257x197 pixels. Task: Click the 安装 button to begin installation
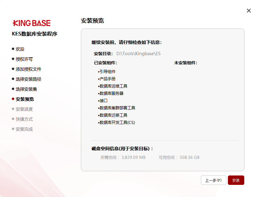(x=236, y=180)
